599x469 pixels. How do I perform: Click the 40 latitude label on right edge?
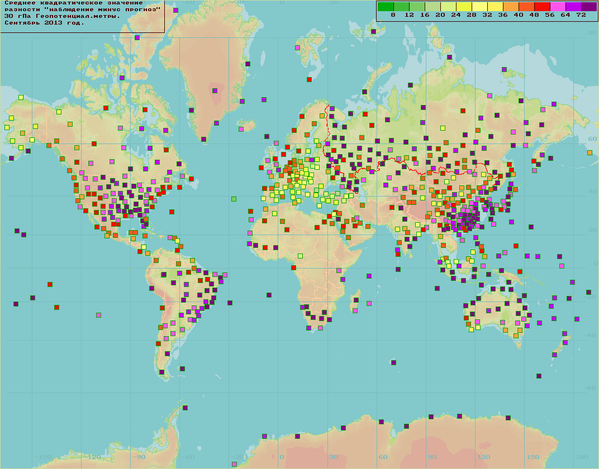coord(592,191)
